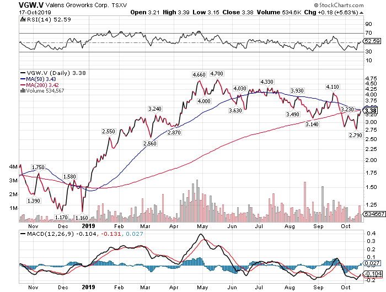386x292 pixels.
Task: Click the MACD histogram value 0.027 in legend
Action: click(135, 234)
